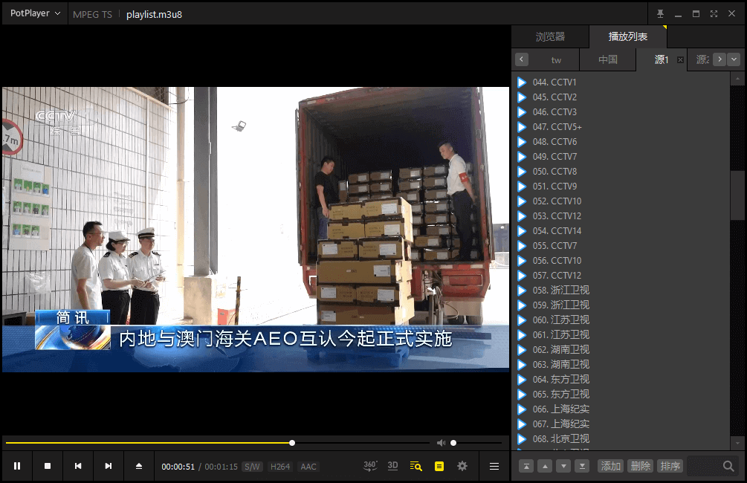Image resolution: width=747 pixels, height=483 pixels.
Task: Select playlist entry 060. 江苏卫视
Action: 621,320
